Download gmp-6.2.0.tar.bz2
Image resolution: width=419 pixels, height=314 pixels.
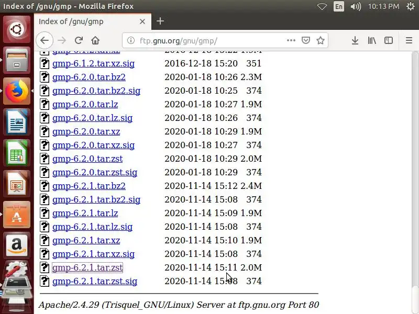tap(89, 77)
